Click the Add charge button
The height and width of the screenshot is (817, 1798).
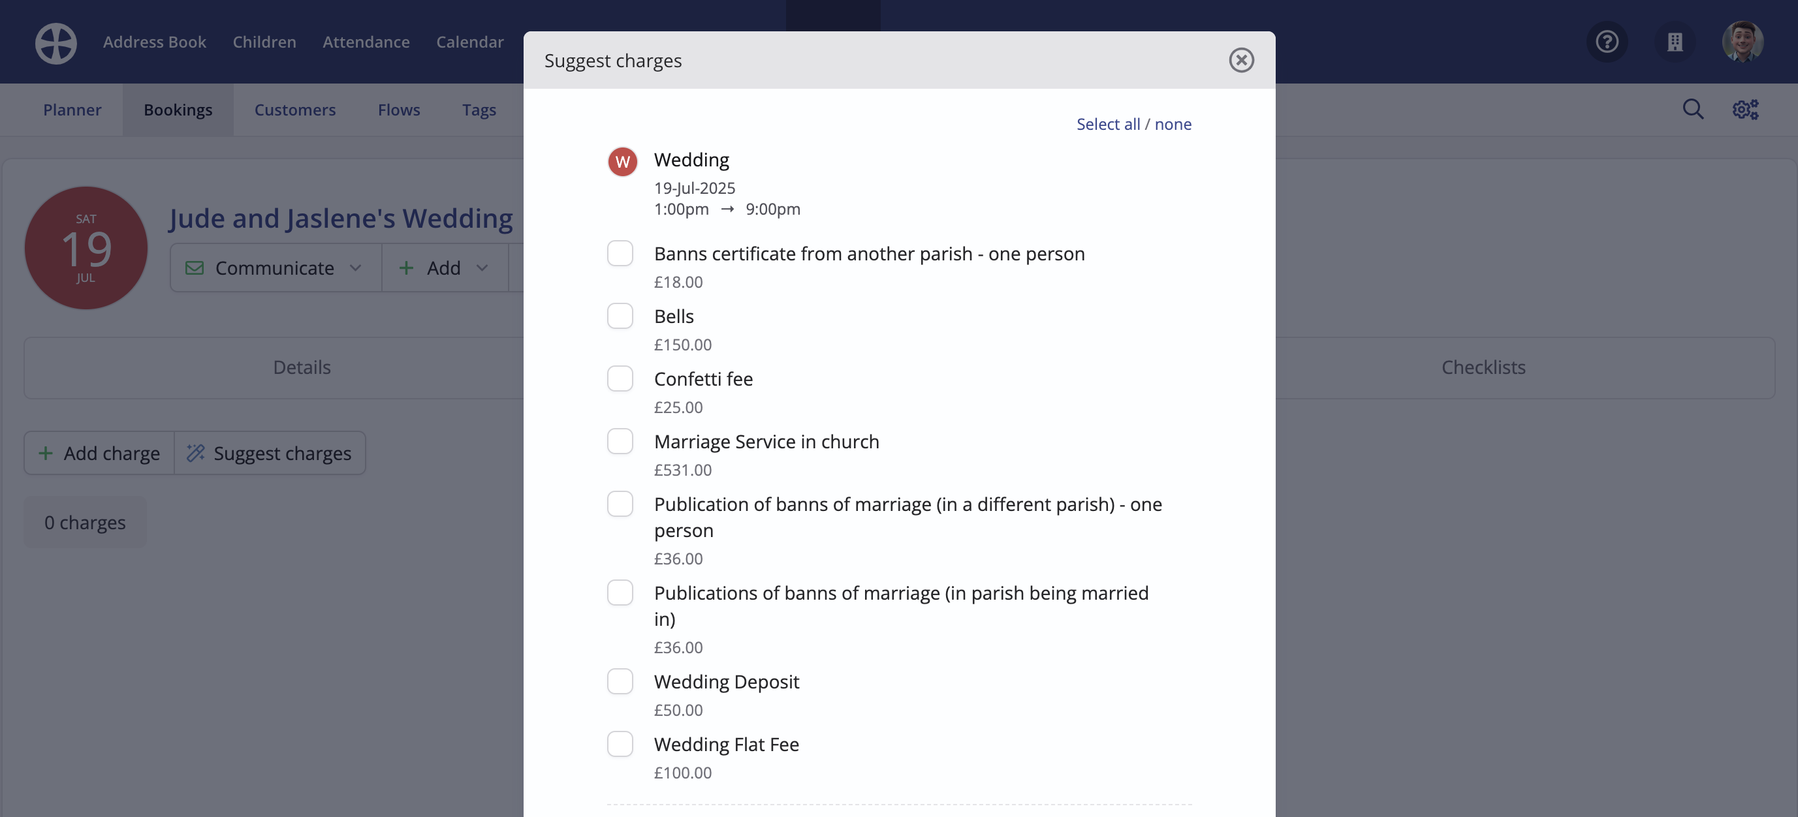99,453
